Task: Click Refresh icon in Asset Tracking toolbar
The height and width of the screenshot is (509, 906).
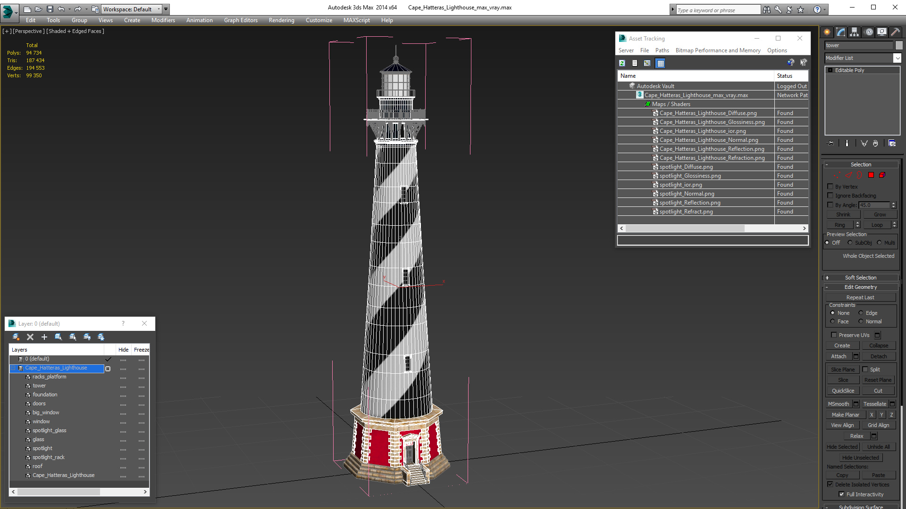Action: click(622, 63)
